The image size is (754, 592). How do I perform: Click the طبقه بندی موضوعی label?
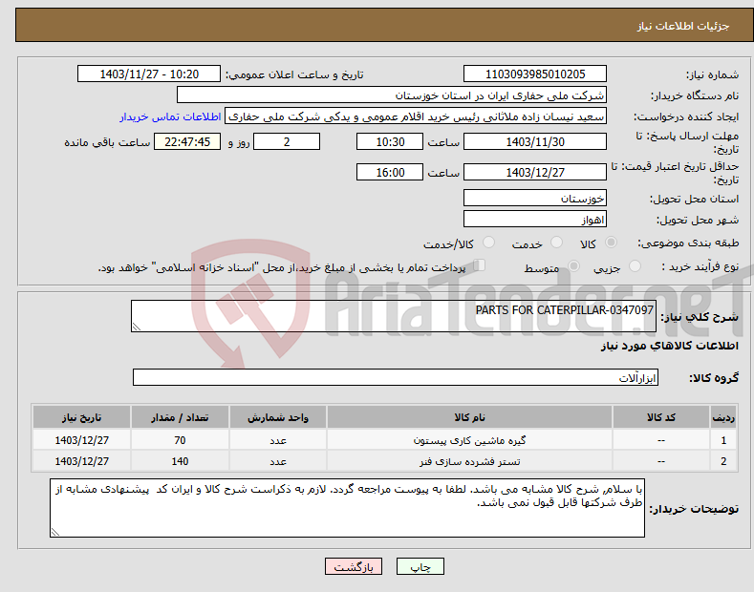pos(688,243)
